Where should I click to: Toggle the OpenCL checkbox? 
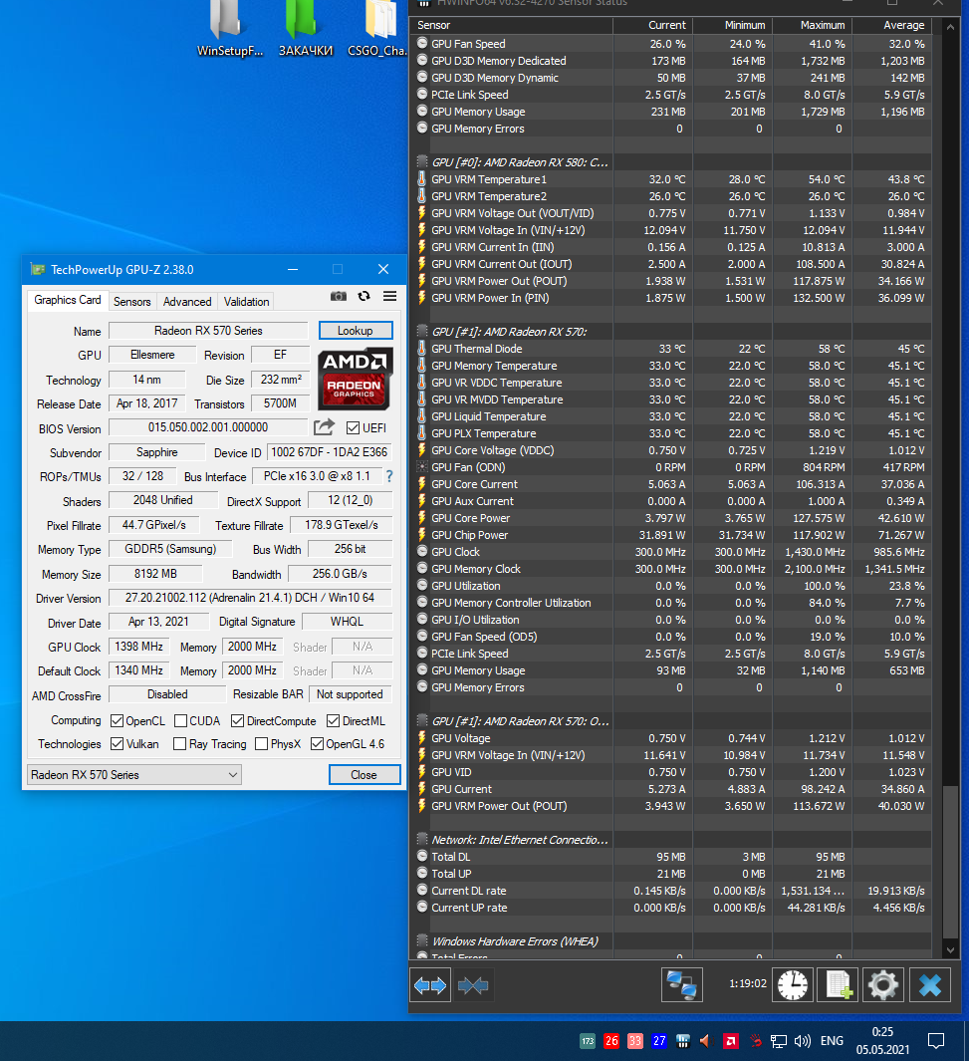(117, 721)
